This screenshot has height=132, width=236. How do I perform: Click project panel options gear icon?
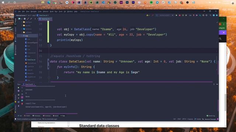25,19
